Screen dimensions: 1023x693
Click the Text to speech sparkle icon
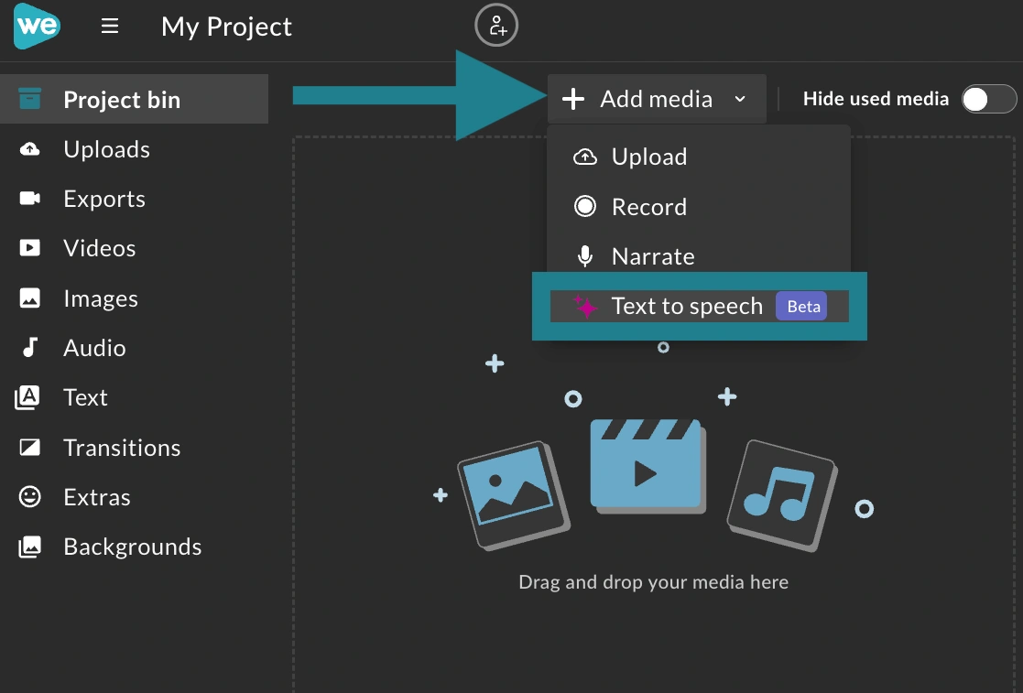pos(585,306)
